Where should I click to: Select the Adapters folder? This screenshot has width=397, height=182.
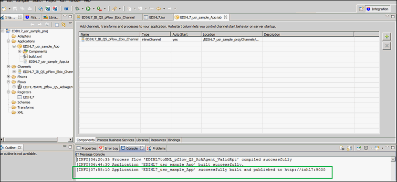point(24,36)
